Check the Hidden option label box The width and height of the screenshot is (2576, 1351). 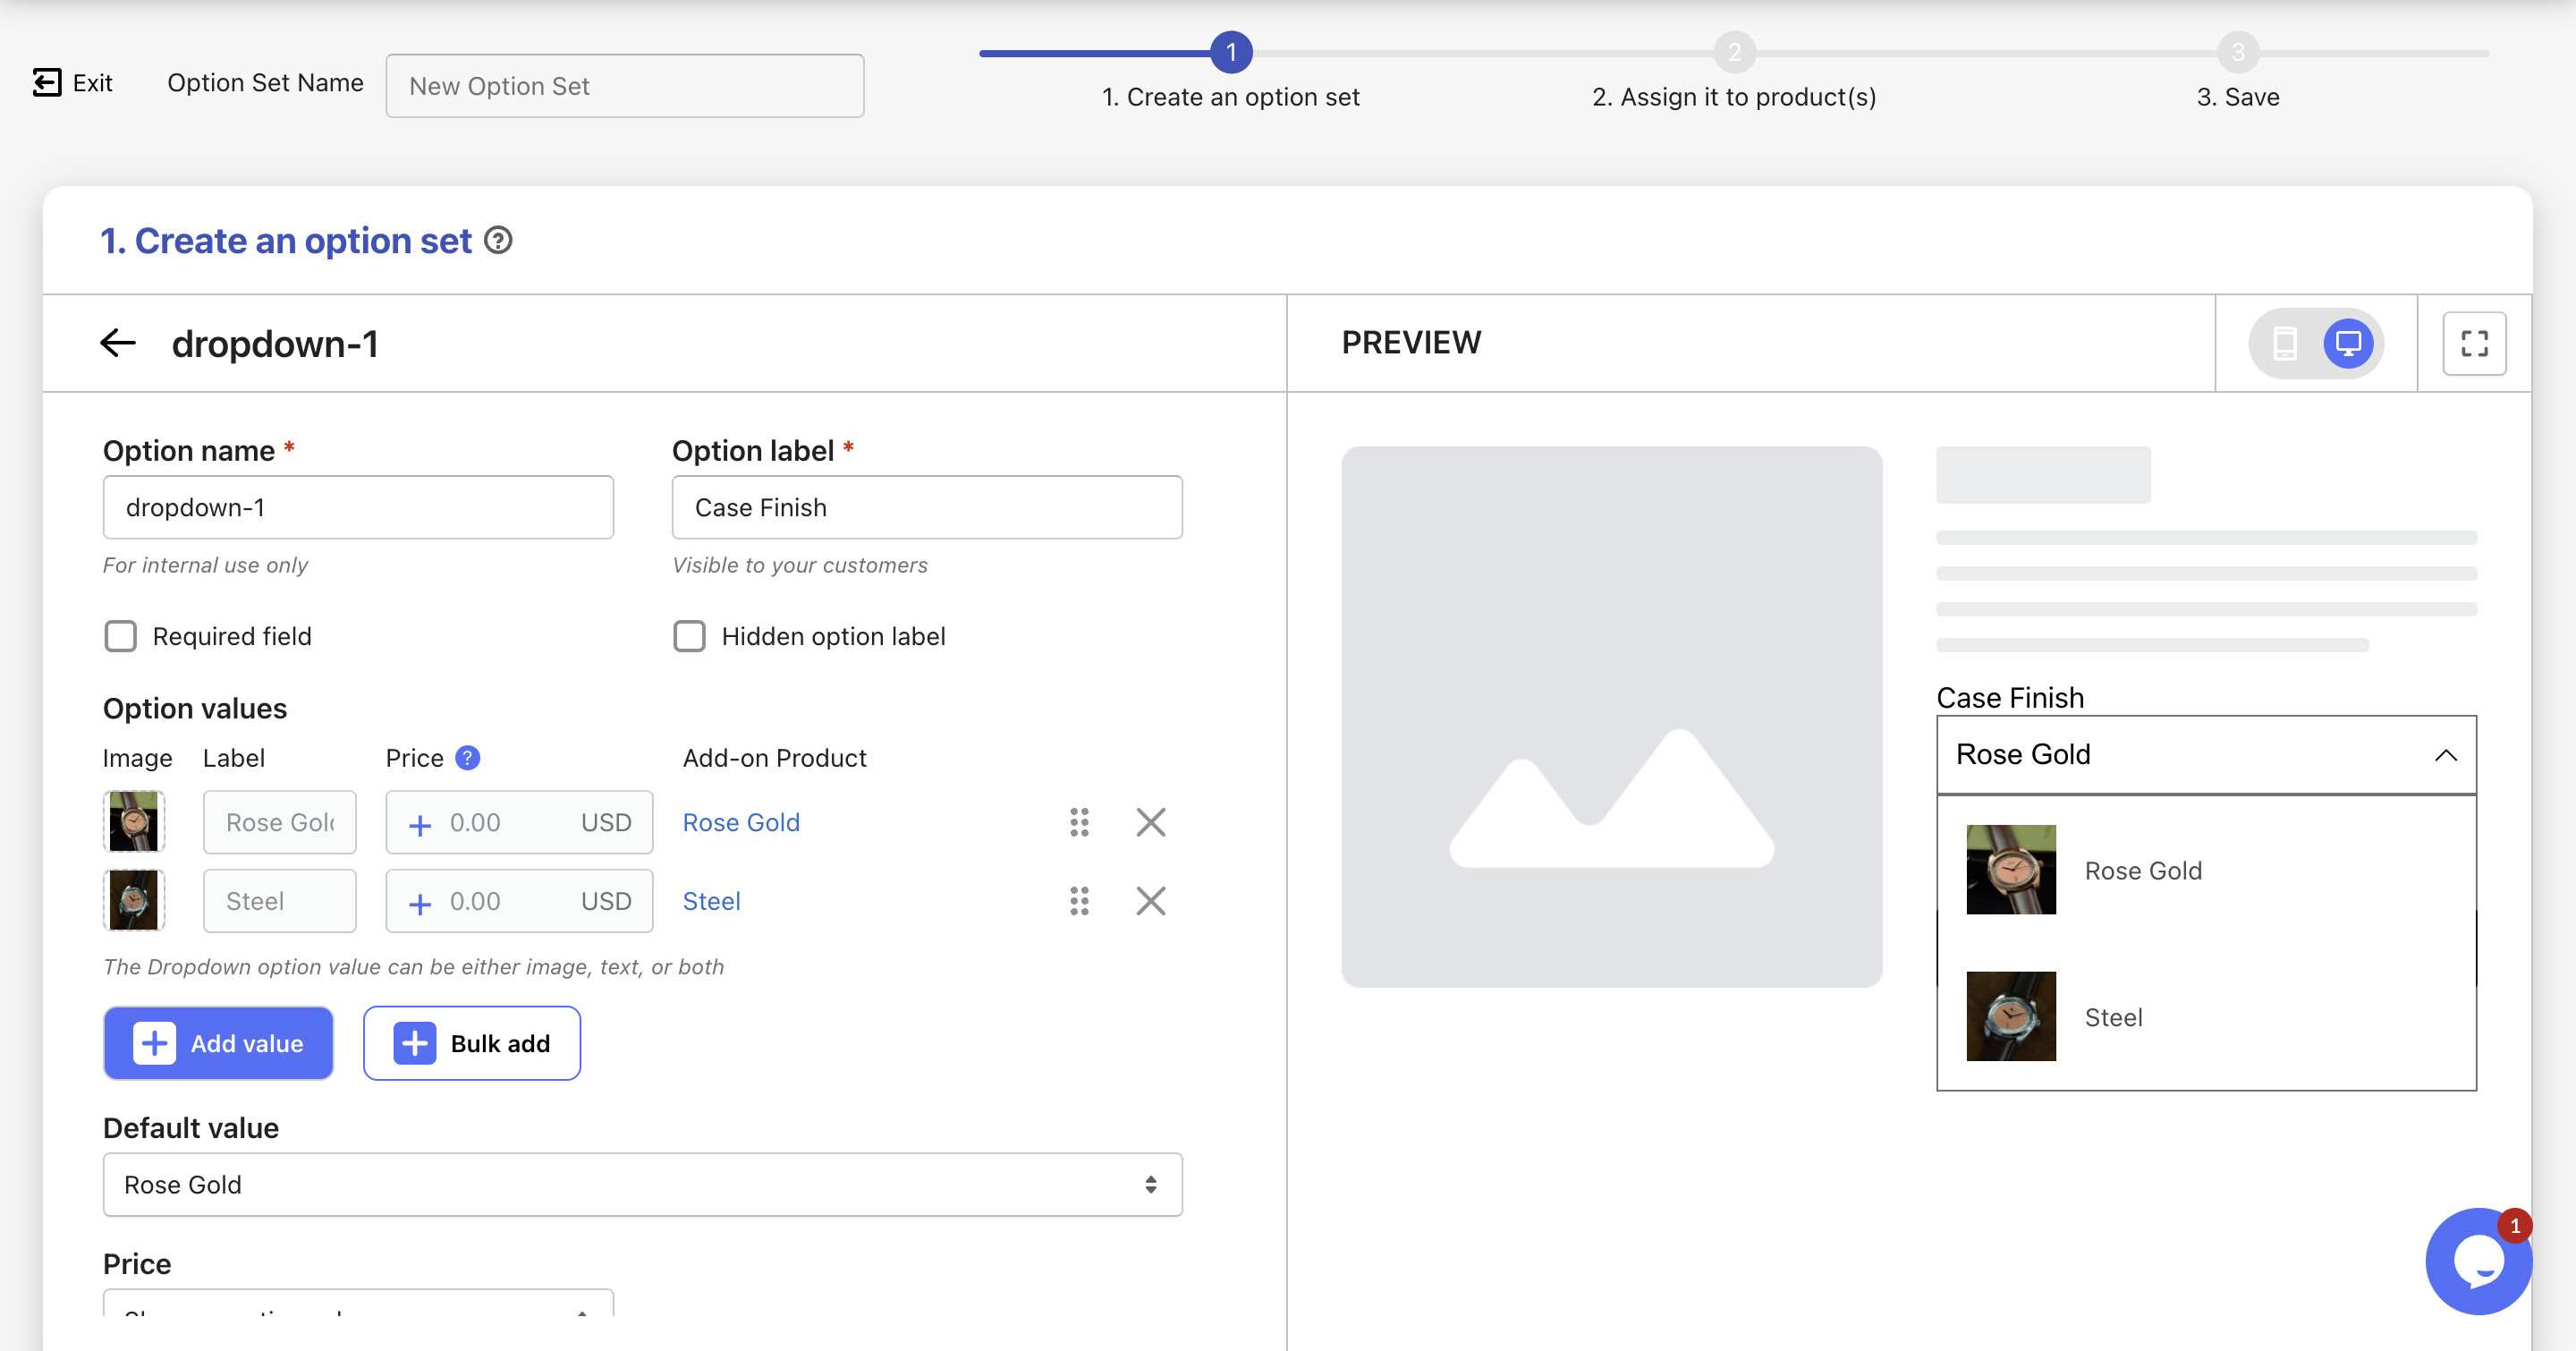[x=689, y=636]
